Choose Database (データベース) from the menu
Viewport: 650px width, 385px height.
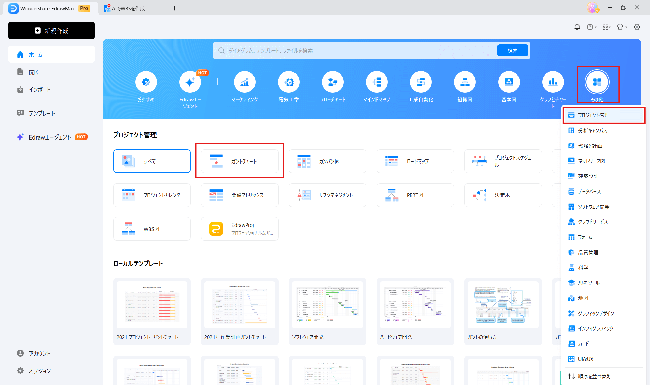(x=589, y=192)
